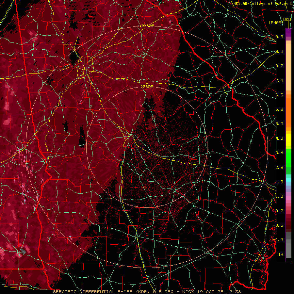
Task: Click the 12:38 timestamp in the caption
Action: 234,292
